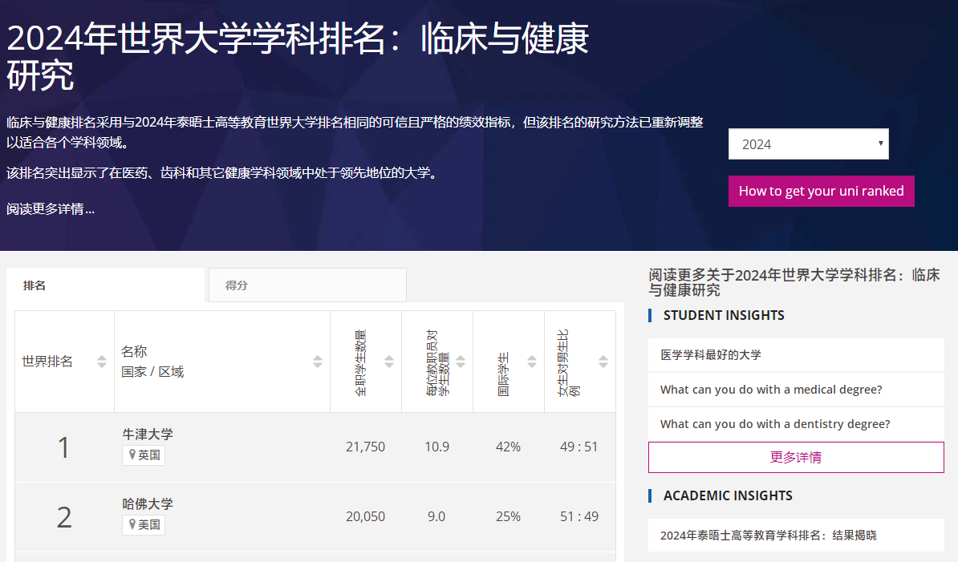This screenshot has width=958, height=562.
Task: Open 牛津大学 university link
Action: tap(147, 434)
